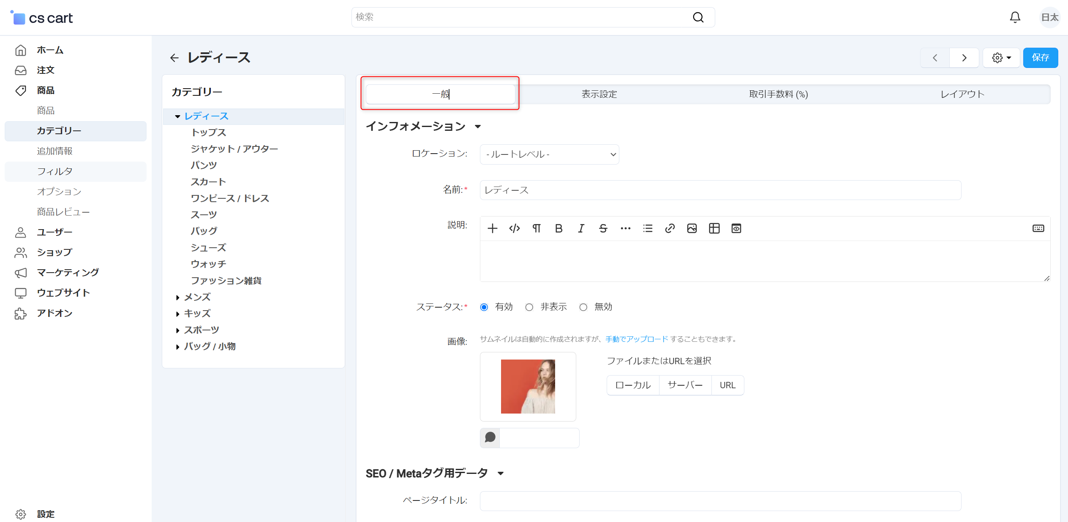Click the ページタイトル input field

[720, 501]
